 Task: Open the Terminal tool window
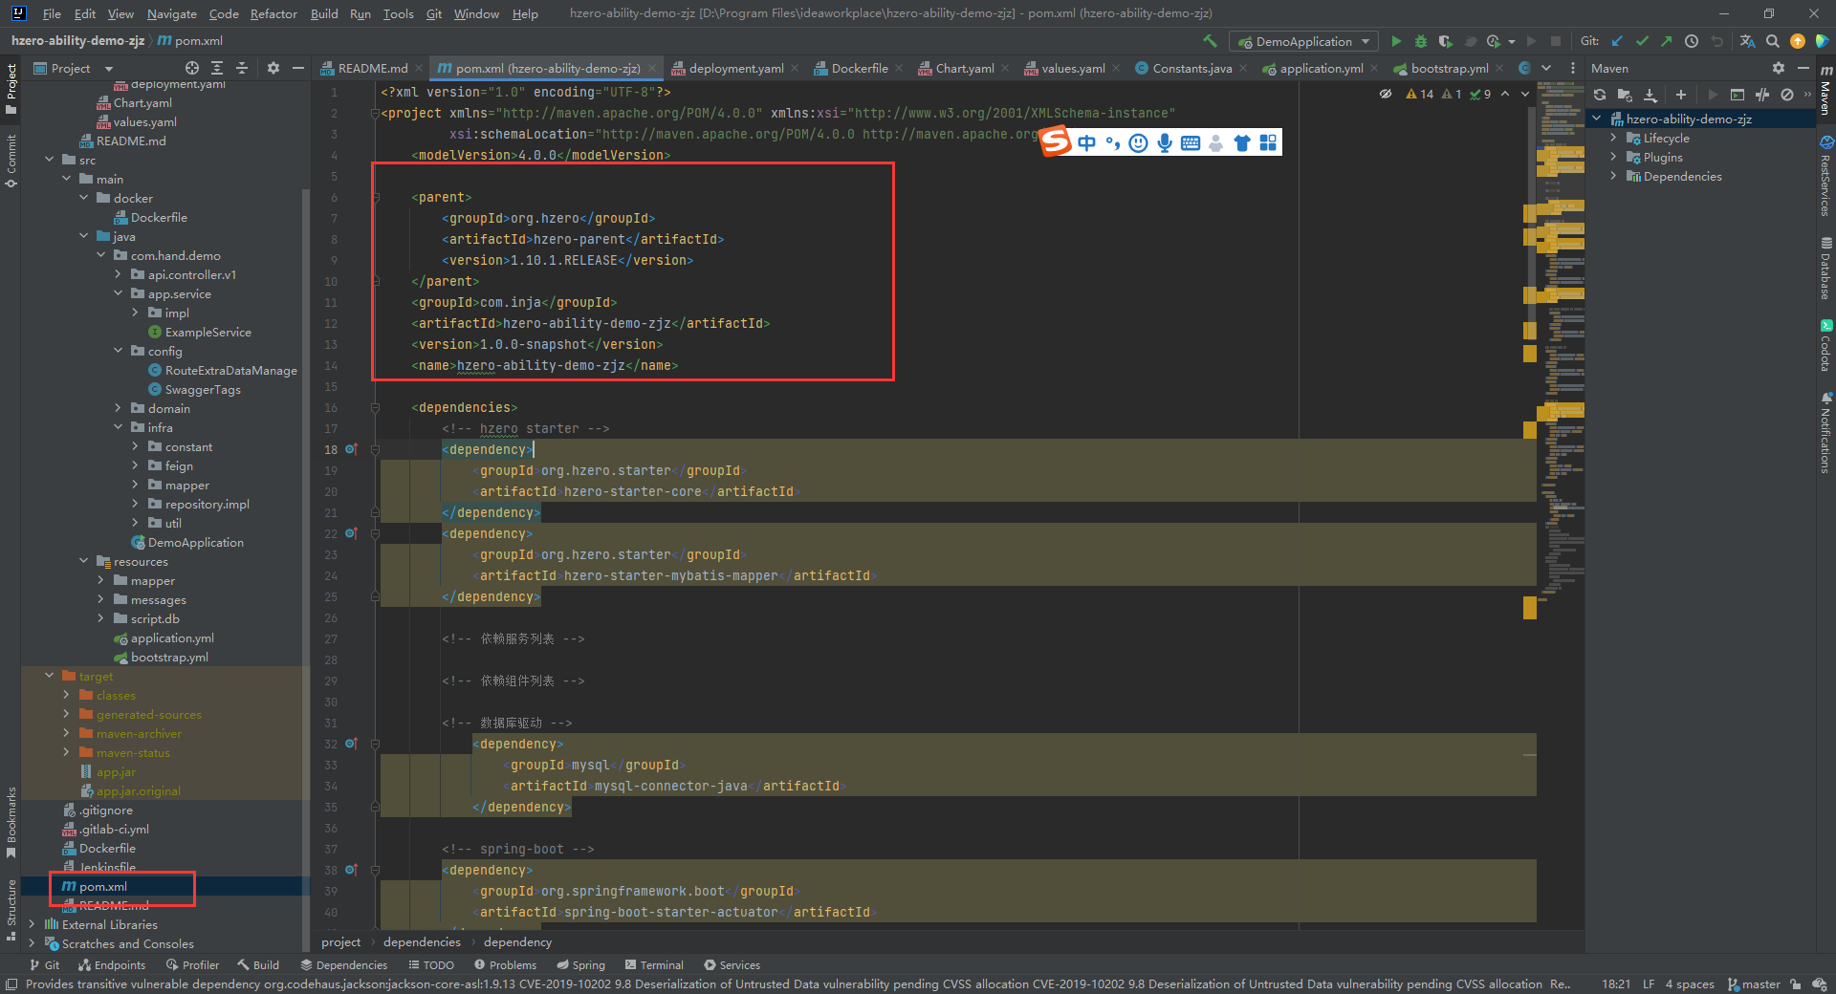pyautogui.click(x=654, y=965)
